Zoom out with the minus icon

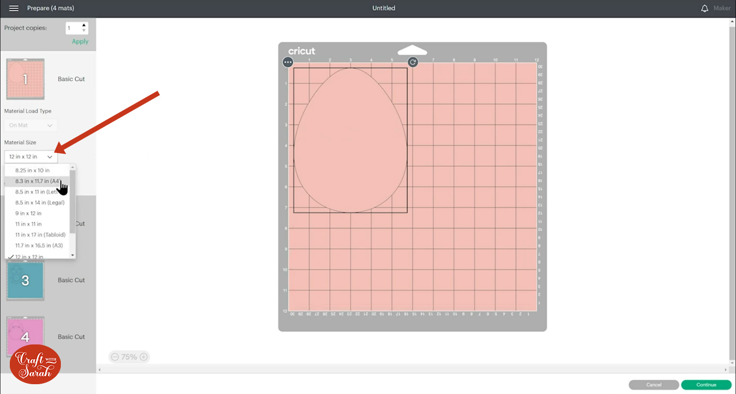115,357
